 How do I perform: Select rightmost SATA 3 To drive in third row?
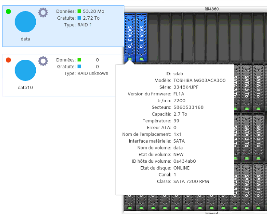(x=258, y=136)
